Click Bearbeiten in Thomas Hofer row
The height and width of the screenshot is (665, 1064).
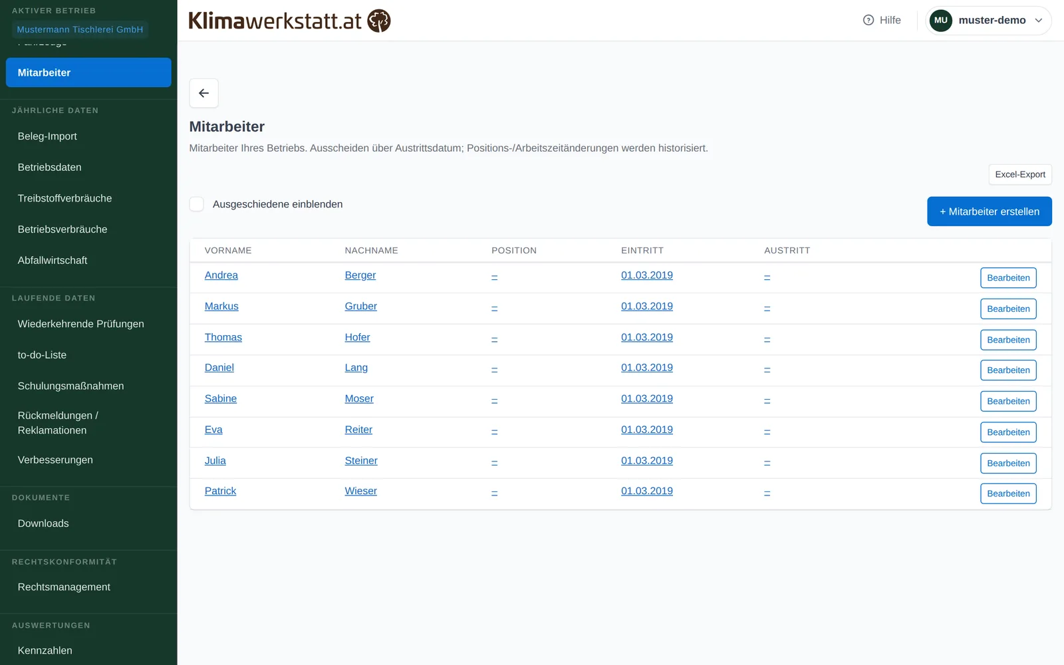coord(1008,340)
